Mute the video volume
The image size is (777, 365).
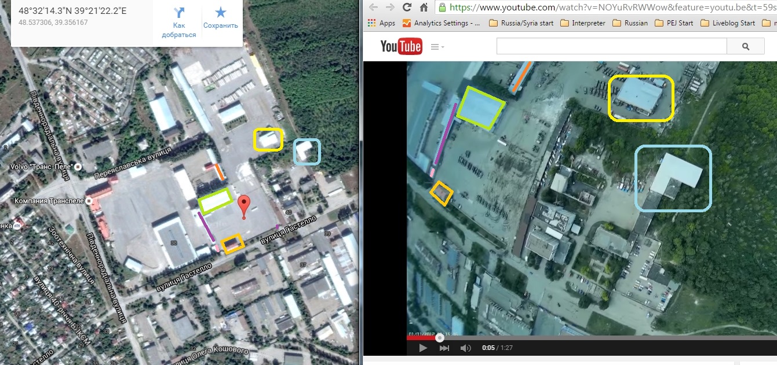(x=465, y=348)
